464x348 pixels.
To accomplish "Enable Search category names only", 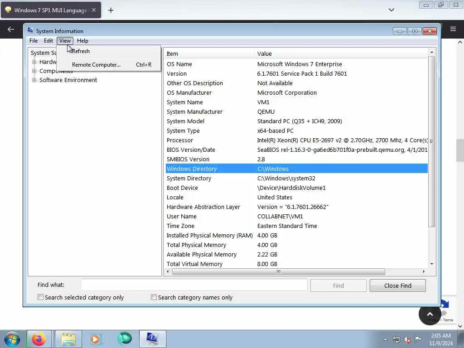I will click(154, 297).
